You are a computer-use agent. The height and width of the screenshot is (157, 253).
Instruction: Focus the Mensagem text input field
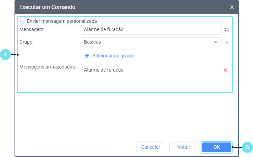[151, 30]
